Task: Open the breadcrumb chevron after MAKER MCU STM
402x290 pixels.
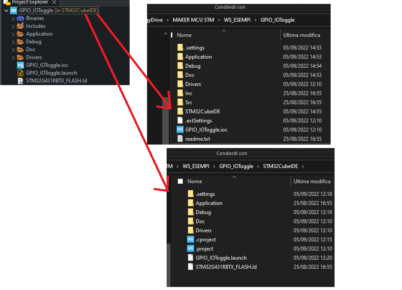Action: 219,20
